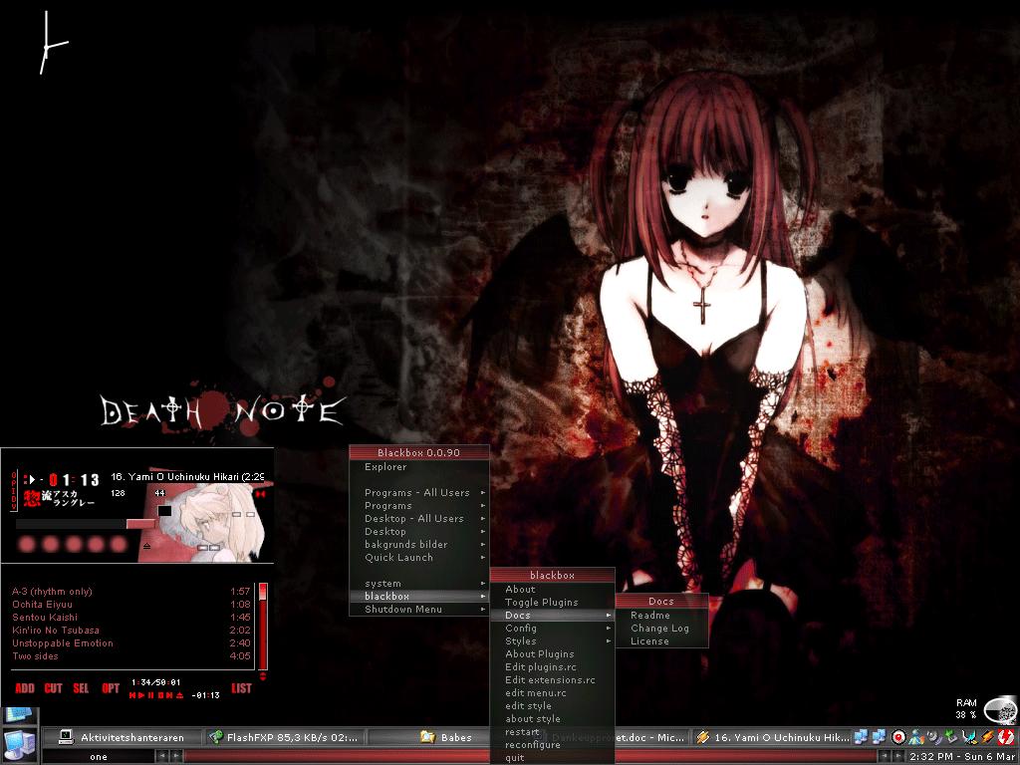The image size is (1020, 765).
Task: Click the third red round Winamp button
Action: point(73,544)
